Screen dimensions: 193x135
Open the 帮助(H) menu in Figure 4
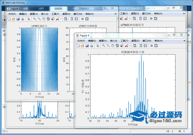pos(158,40)
